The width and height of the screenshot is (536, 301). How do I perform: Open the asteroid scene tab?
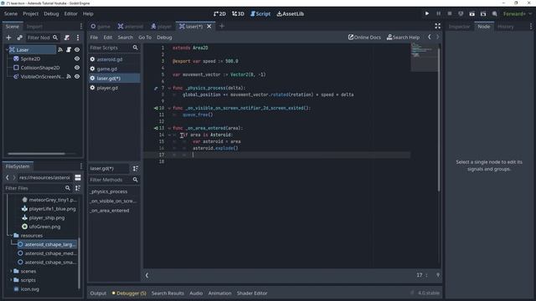[x=131, y=26]
